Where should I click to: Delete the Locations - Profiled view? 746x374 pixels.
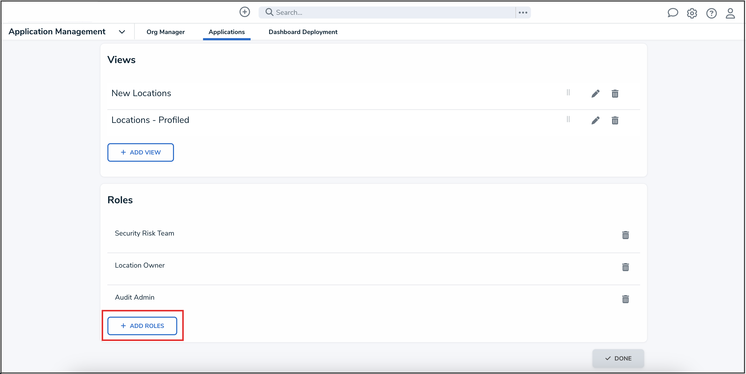pyautogui.click(x=615, y=120)
